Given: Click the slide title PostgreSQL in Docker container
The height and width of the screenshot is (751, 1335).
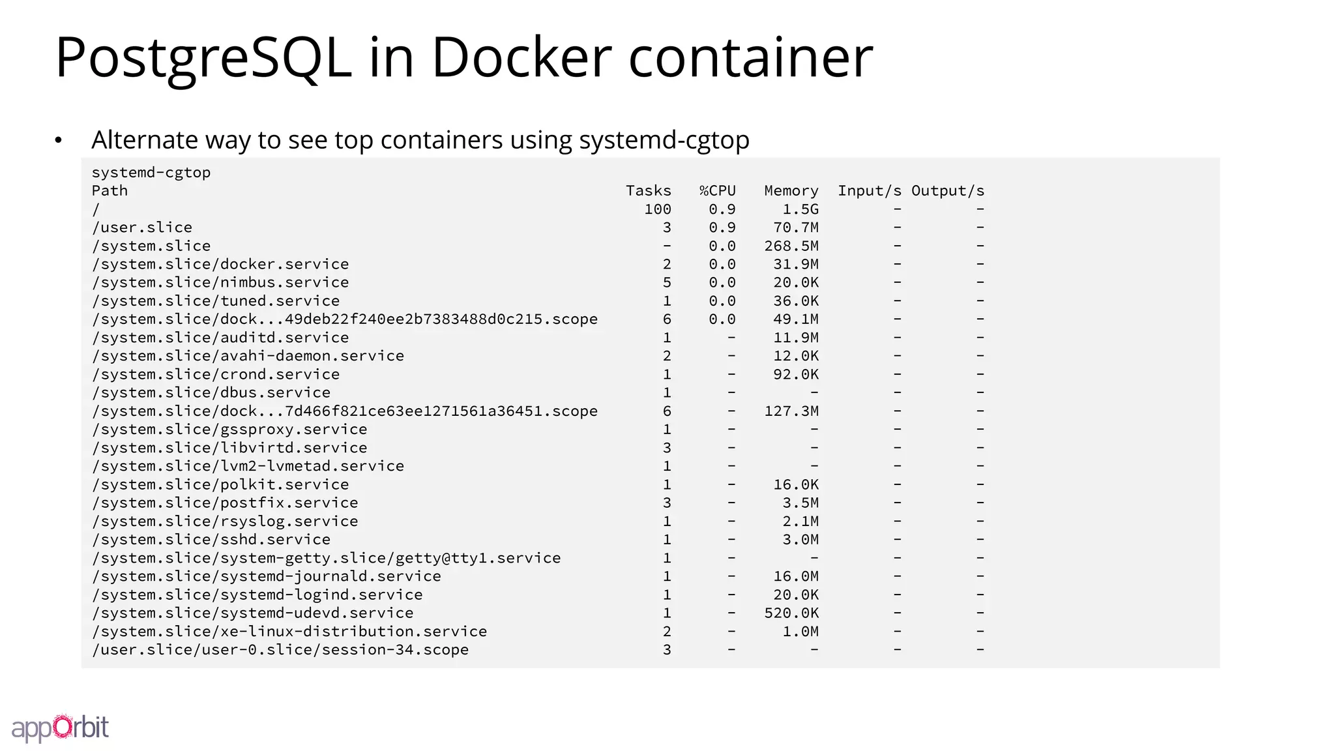Looking at the screenshot, I should pos(464,58).
